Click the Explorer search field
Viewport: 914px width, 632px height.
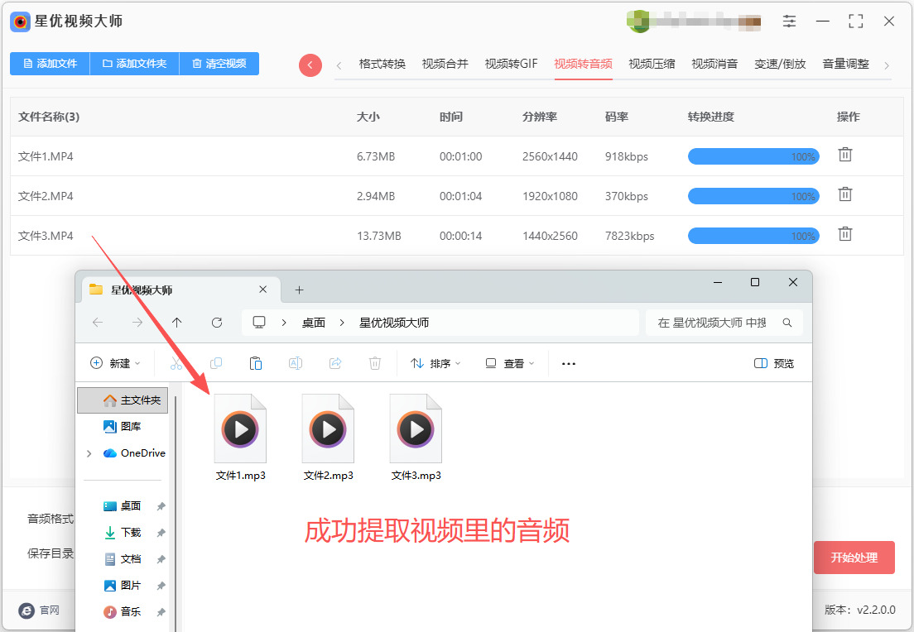click(724, 323)
